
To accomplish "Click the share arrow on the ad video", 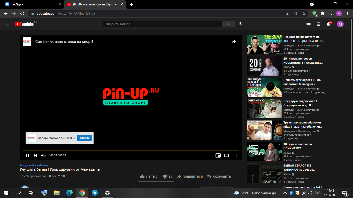I will [x=234, y=41].
